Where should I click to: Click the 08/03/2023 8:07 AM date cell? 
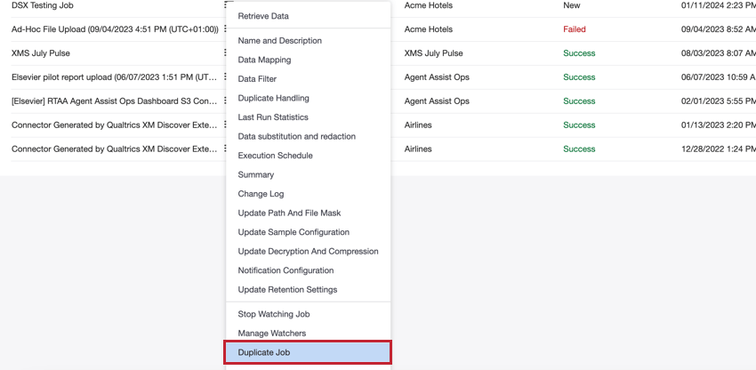pos(719,53)
